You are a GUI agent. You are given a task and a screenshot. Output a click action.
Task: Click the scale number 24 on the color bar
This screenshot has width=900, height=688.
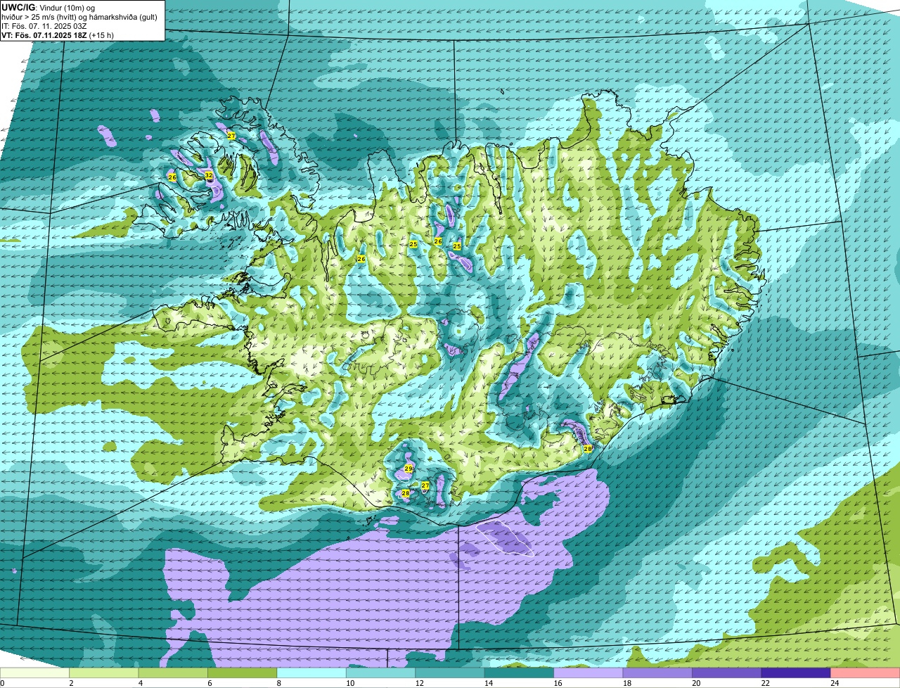835,683
